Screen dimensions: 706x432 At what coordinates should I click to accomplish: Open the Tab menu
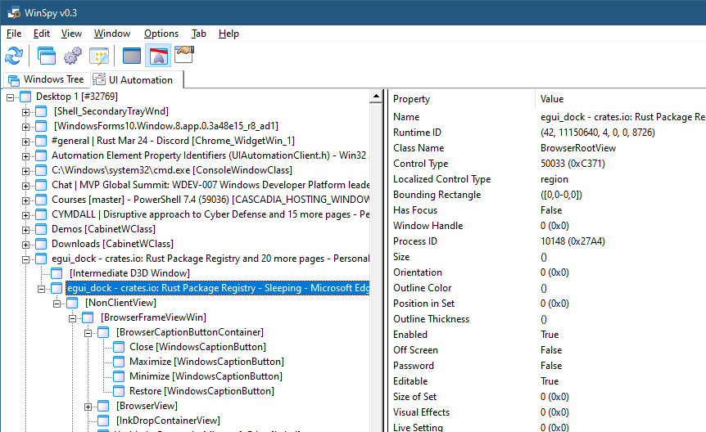(x=198, y=34)
